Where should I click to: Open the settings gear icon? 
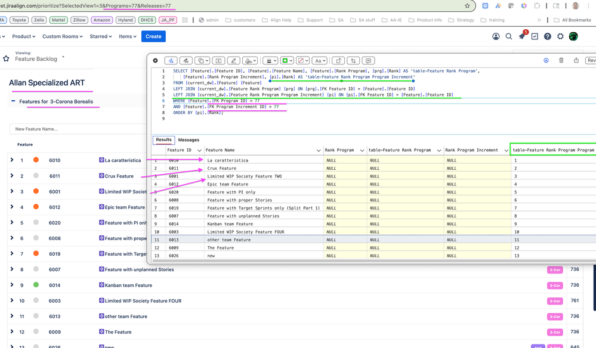[560, 36]
